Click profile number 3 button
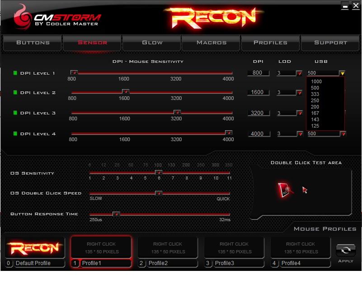Screen dimensions: 362x308 point(208,263)
